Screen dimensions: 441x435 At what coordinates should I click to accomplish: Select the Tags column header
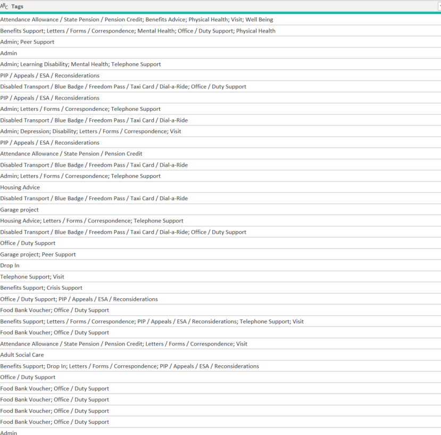coord(220,6)
